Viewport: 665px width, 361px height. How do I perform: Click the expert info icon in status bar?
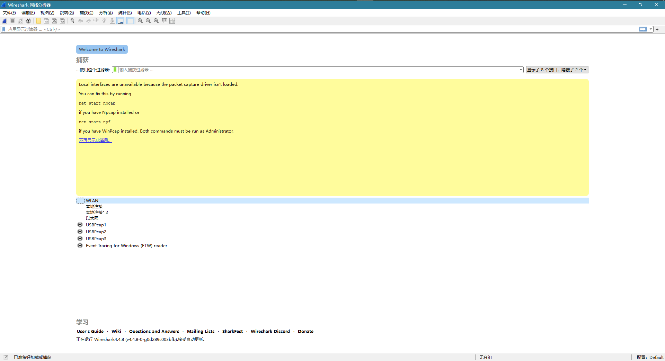coord(6,357)
